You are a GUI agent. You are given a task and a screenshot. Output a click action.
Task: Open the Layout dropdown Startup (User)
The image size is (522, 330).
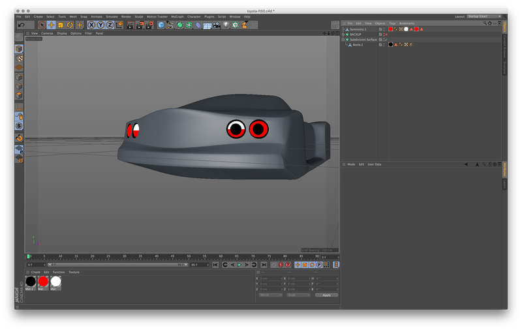[x=484, y=16]
